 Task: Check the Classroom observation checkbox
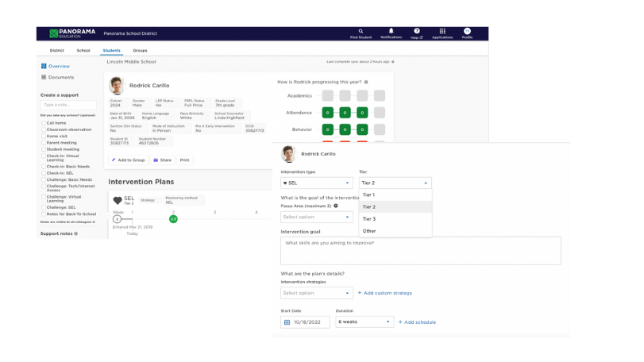[x=44, y=129]
